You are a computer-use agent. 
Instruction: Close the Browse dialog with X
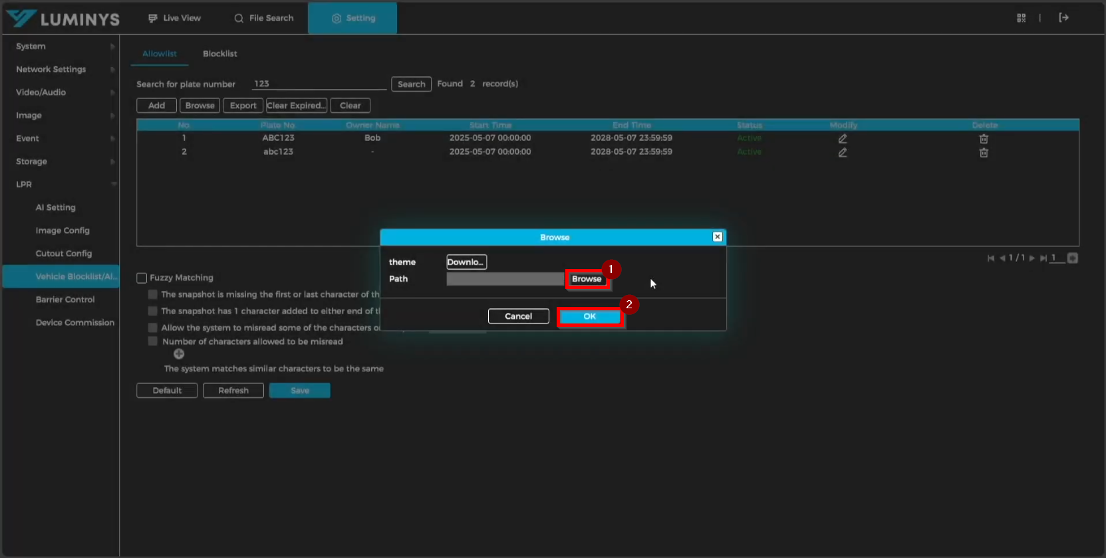click(717, 237)
